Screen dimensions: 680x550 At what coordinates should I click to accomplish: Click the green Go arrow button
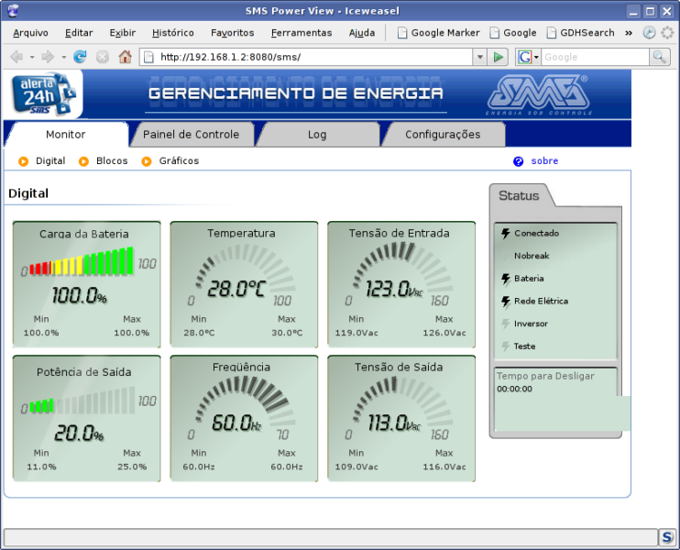coord(498,57)
